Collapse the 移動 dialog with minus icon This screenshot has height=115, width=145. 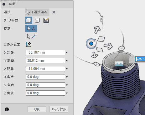point(4,4)
